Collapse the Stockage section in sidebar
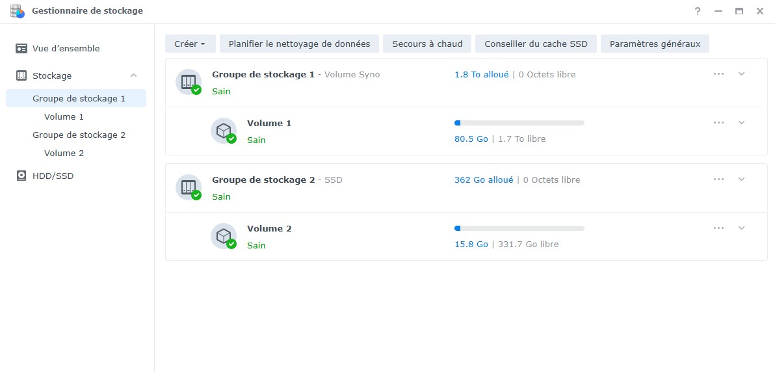Screen dimensions: 775x372 tap(133, 75)
